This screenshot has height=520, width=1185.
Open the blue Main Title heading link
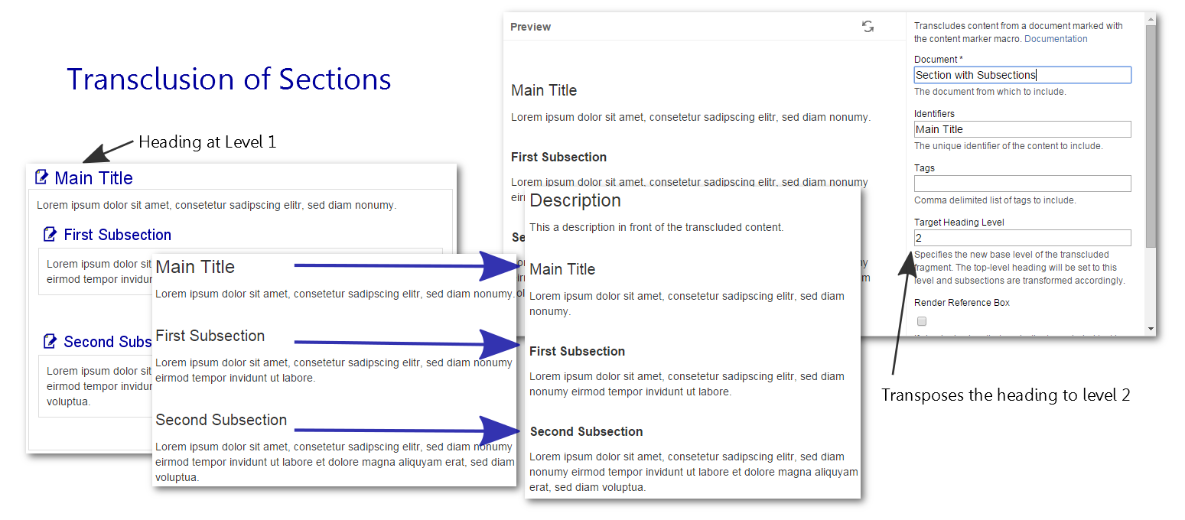click(93, 178)
